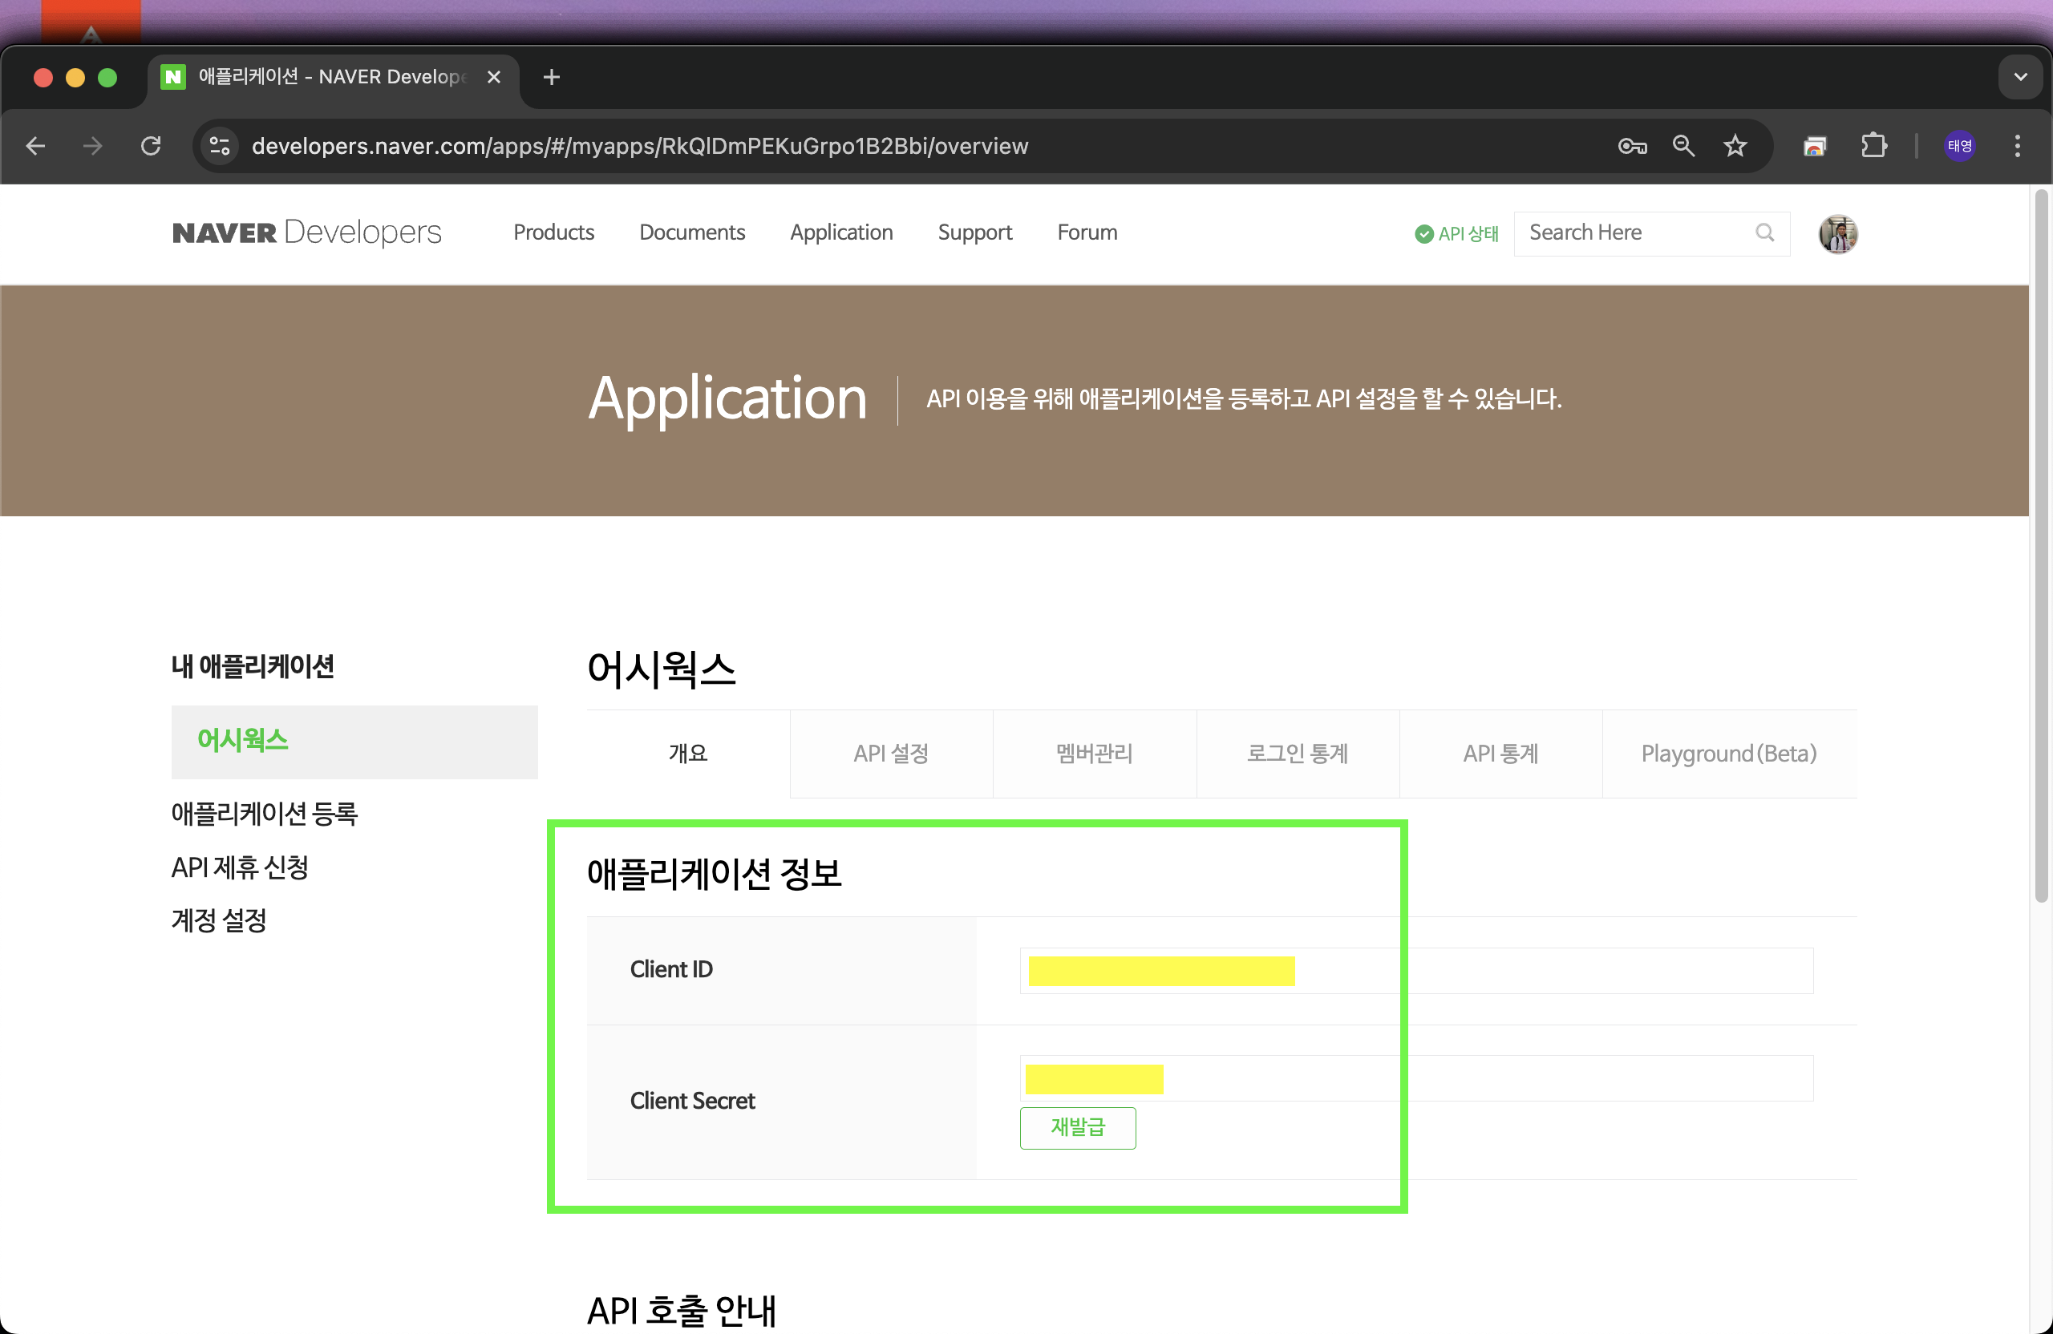Switch to the API 통계 tab
The width and height of the screenshot is (2053, 1334).
coord(1501,754)
